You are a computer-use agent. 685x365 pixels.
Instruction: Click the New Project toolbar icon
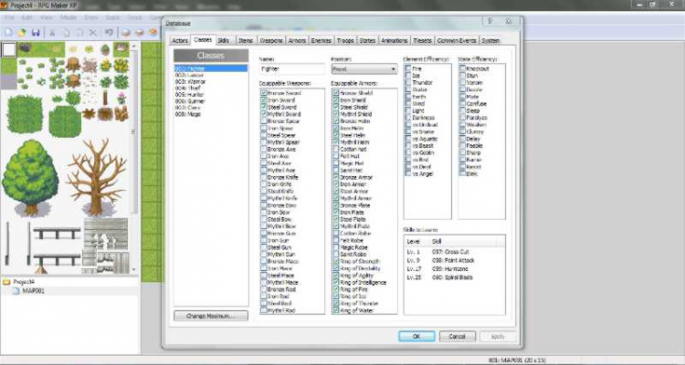pos(8,33)
